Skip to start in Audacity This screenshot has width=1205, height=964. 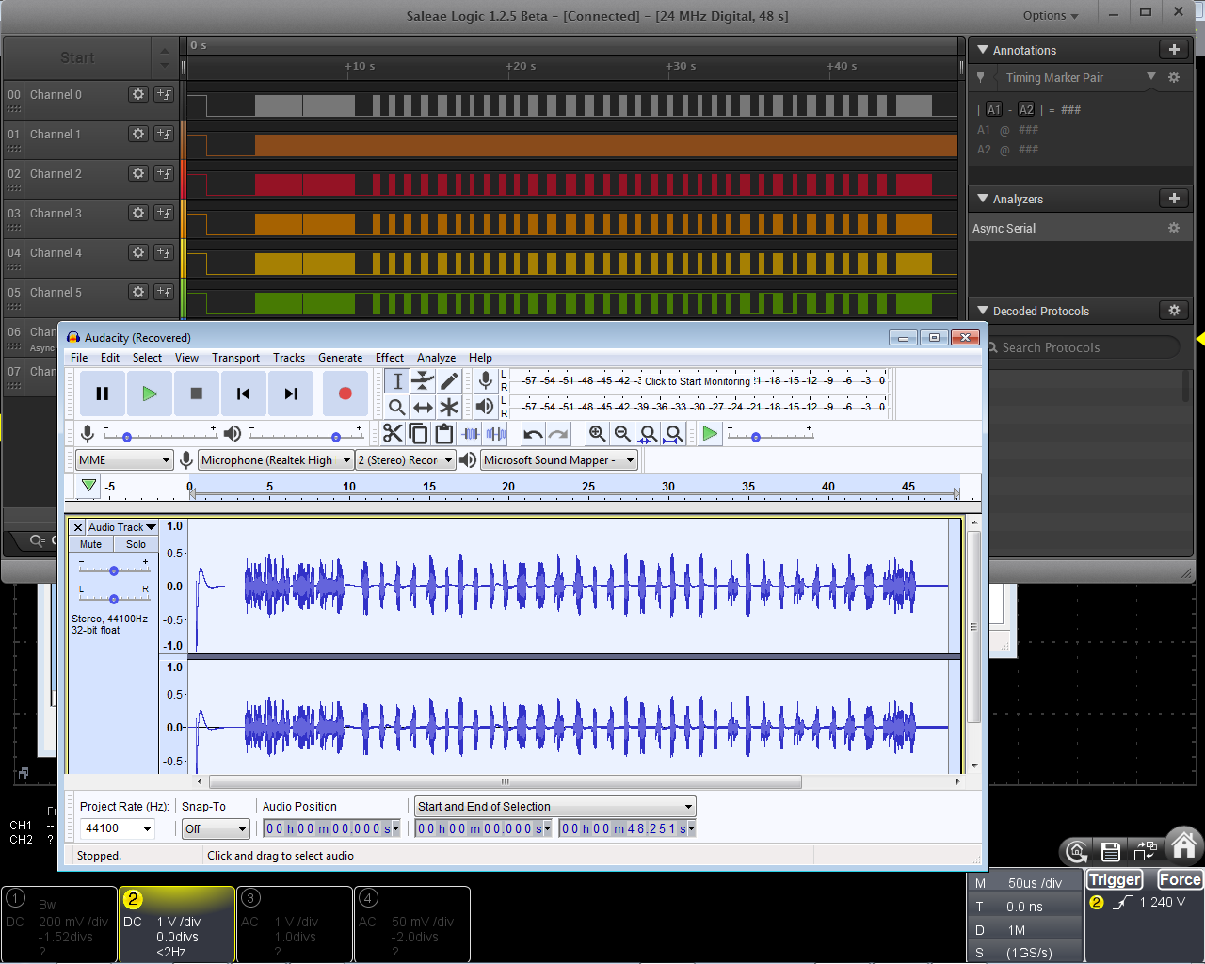[x=244, y=394]
